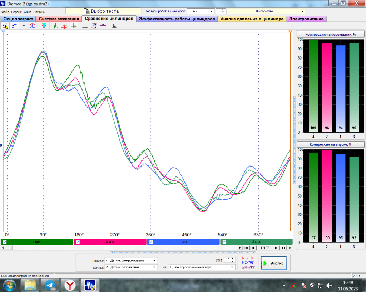Click the red falling-edge trigger icon
The width and height of the screenshot is (366, 292).
(23, 26)
